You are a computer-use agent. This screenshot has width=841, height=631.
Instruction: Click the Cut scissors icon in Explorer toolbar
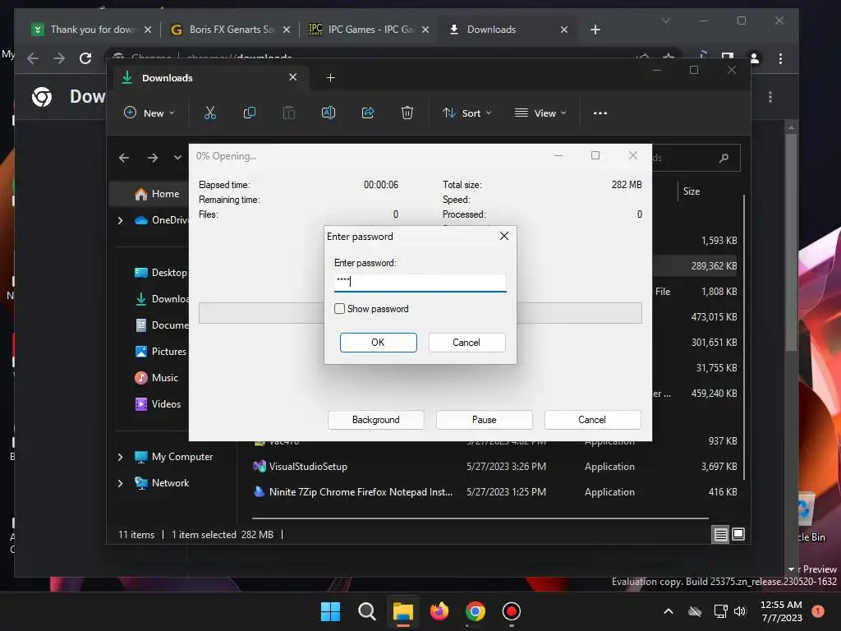(209, 113)
